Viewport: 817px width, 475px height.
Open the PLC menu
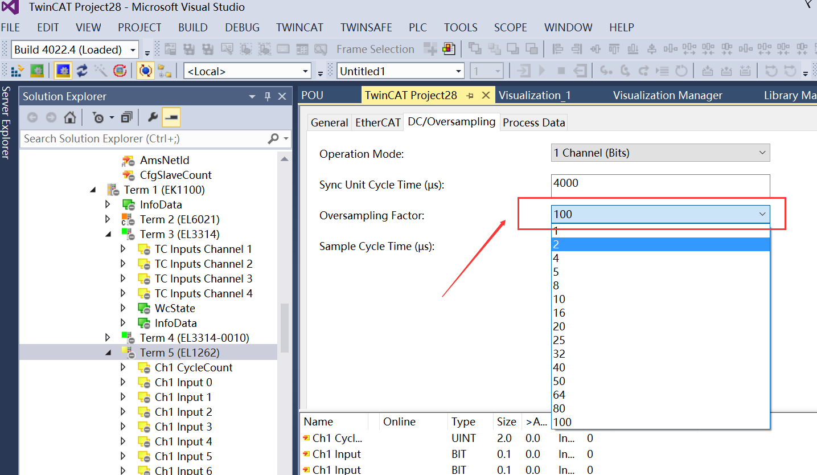click(x=417, y=27)
